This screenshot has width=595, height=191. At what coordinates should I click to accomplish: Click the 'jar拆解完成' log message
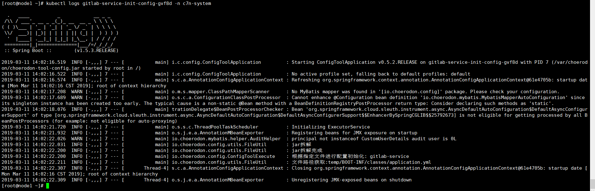(307, 150)
